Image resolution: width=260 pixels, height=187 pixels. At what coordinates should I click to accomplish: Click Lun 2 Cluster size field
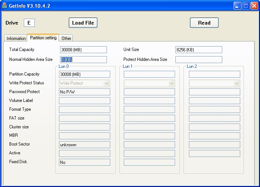click(x=214, y=127)
